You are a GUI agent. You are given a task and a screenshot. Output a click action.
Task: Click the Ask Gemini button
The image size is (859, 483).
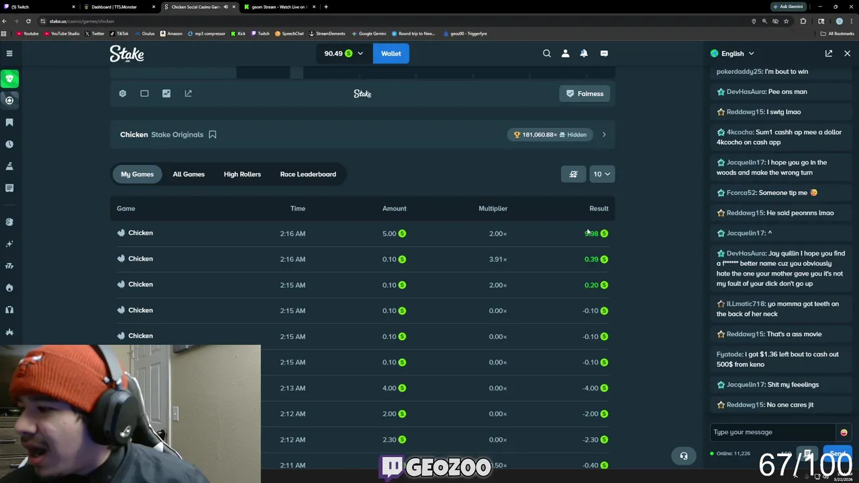[787, 7]
